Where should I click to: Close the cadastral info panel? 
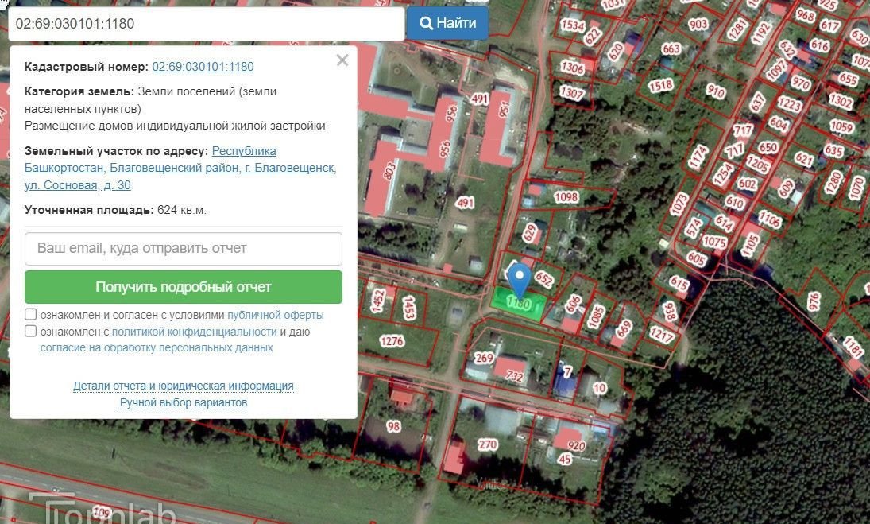tap(342, 60)
